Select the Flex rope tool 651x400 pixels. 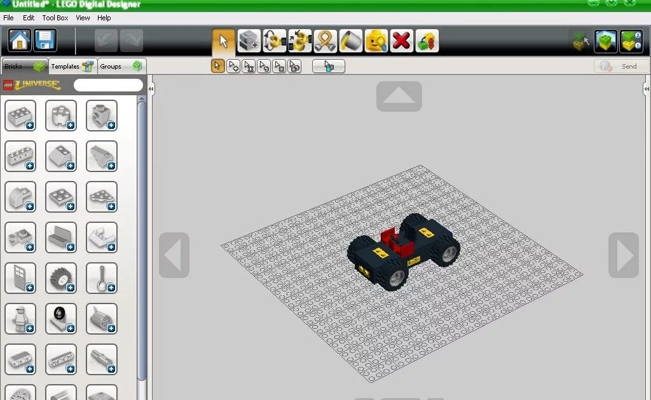point(325,41)
